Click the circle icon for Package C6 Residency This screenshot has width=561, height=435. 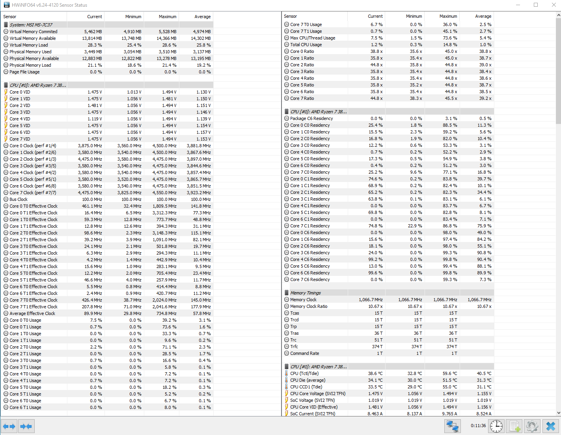(x=287, y=118)
